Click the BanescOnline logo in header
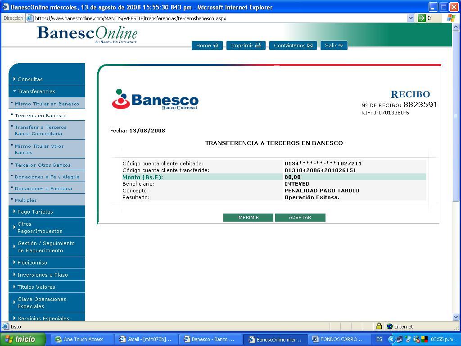Screen dimensions: 461x346 click(x=87, y=35)
